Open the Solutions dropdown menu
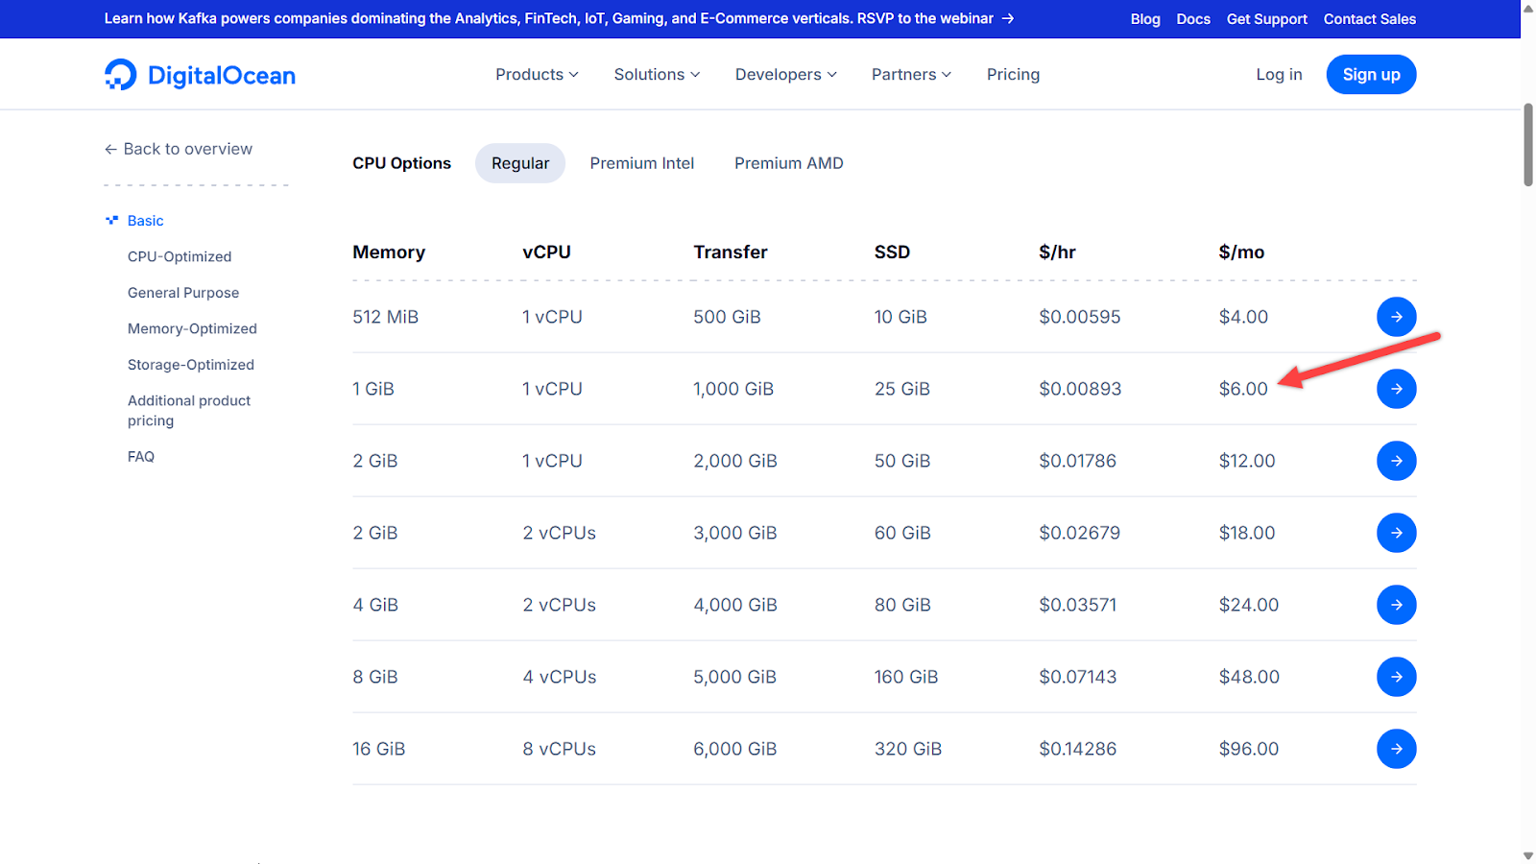The height and width of the screenshot is (864, 1536). click(x=657, y=75)
